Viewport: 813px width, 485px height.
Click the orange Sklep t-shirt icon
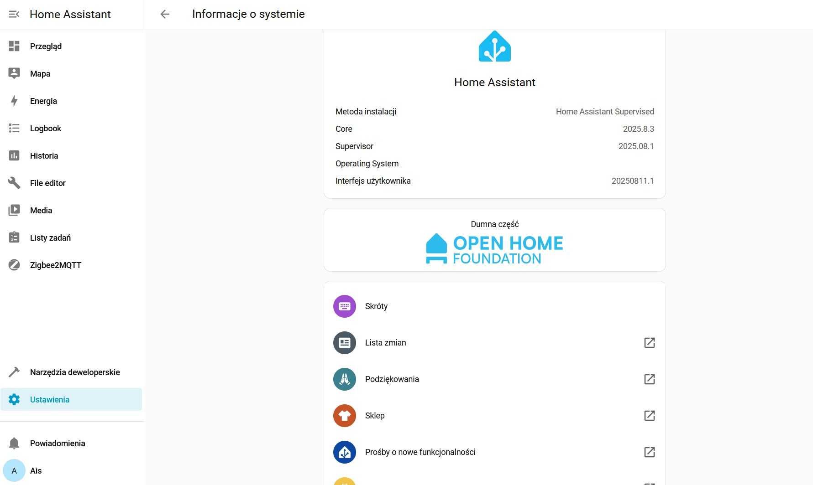(345, 416)
